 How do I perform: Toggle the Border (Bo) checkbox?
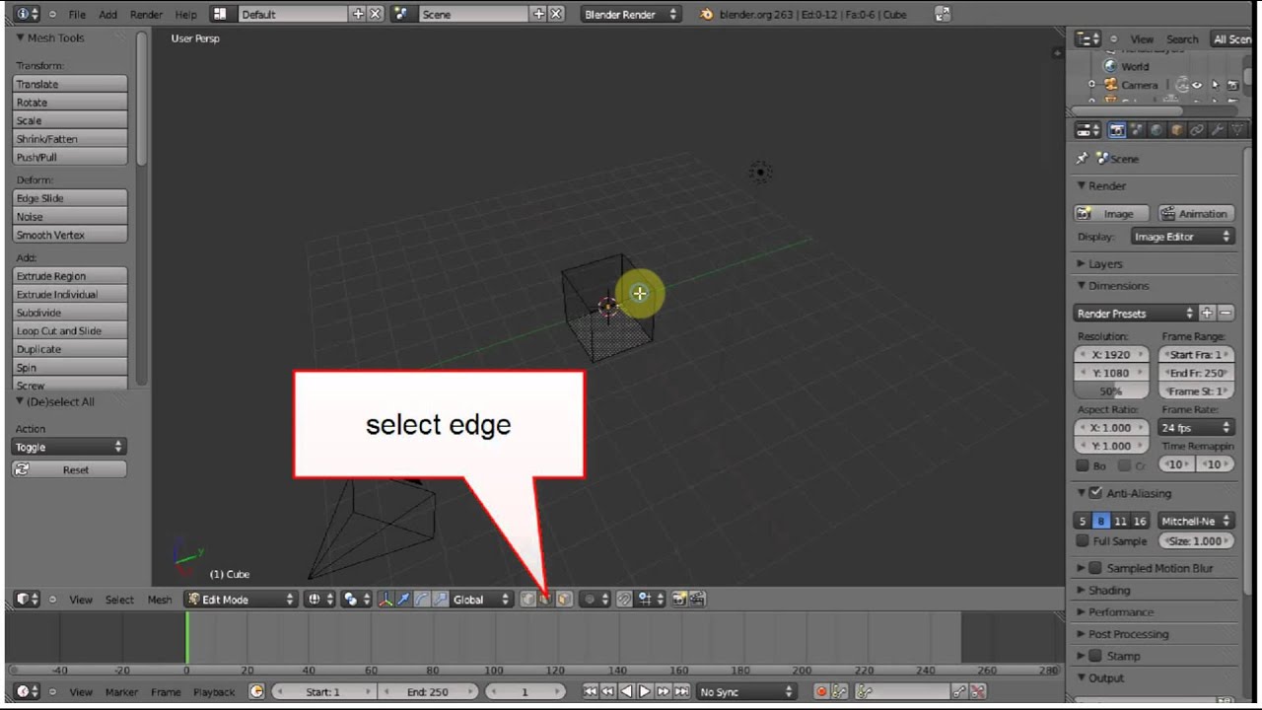point(1083,465)
